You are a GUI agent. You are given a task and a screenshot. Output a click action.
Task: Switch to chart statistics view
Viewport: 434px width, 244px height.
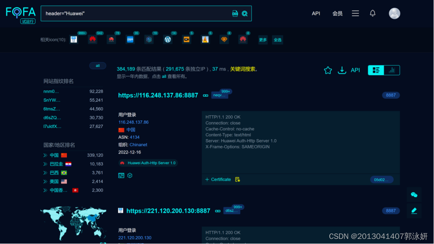tap(392, 70)
